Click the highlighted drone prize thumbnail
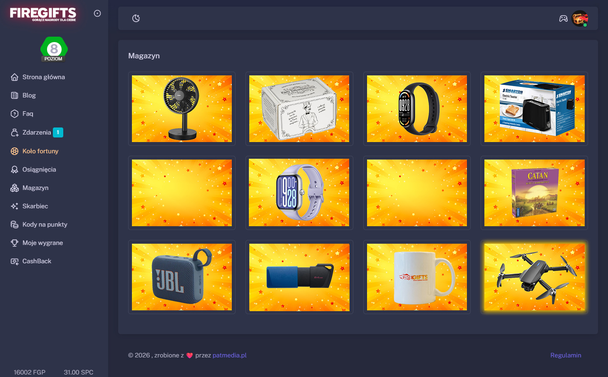This screenshot has width=608, height=377. tap(534, 277)
